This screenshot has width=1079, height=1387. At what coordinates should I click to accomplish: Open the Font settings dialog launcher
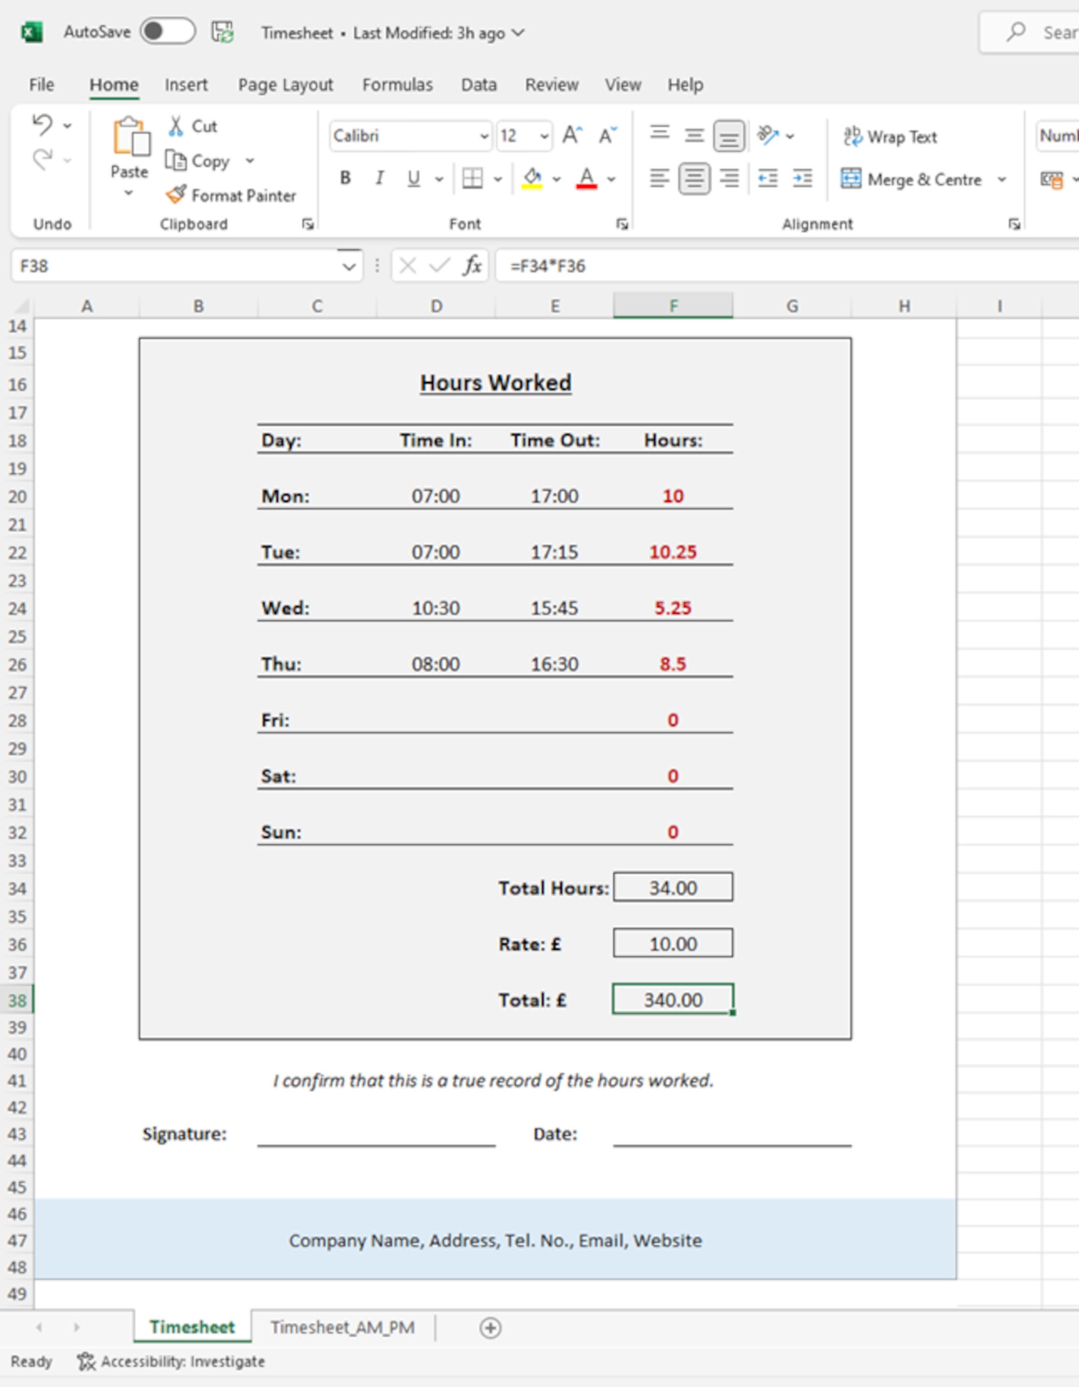click(622, 223)
